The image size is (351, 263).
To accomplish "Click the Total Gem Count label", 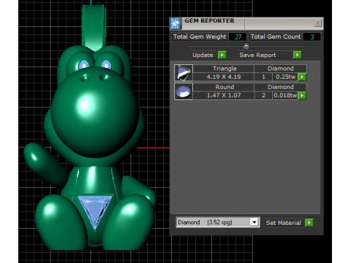I will click(x=276, y=37).
